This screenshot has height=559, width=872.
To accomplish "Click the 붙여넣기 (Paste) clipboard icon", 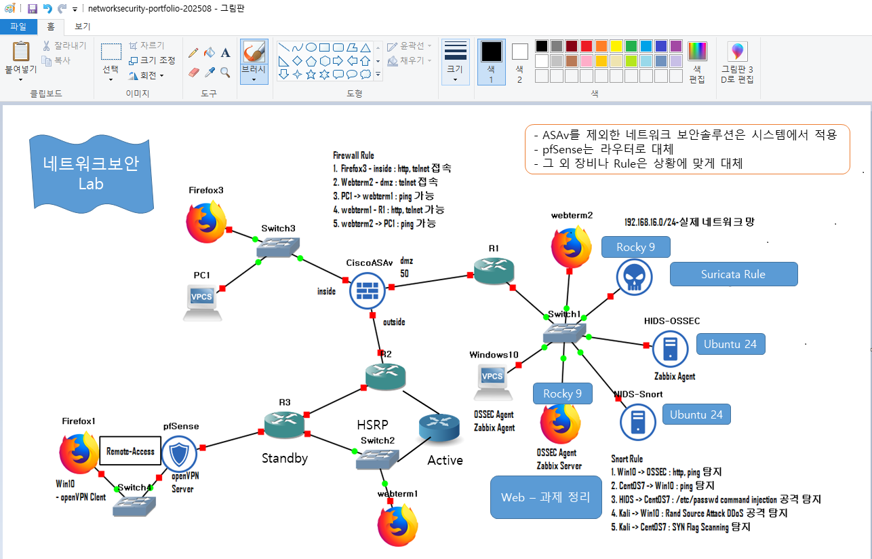I will point(21,51).
